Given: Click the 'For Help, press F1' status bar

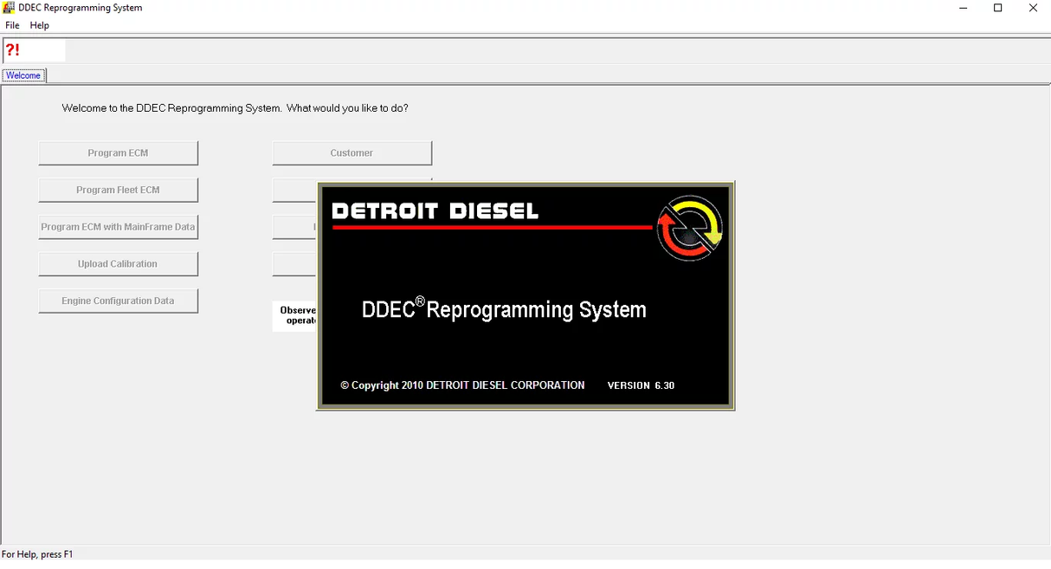Looking at the screenshot, I should click(38, 554).
